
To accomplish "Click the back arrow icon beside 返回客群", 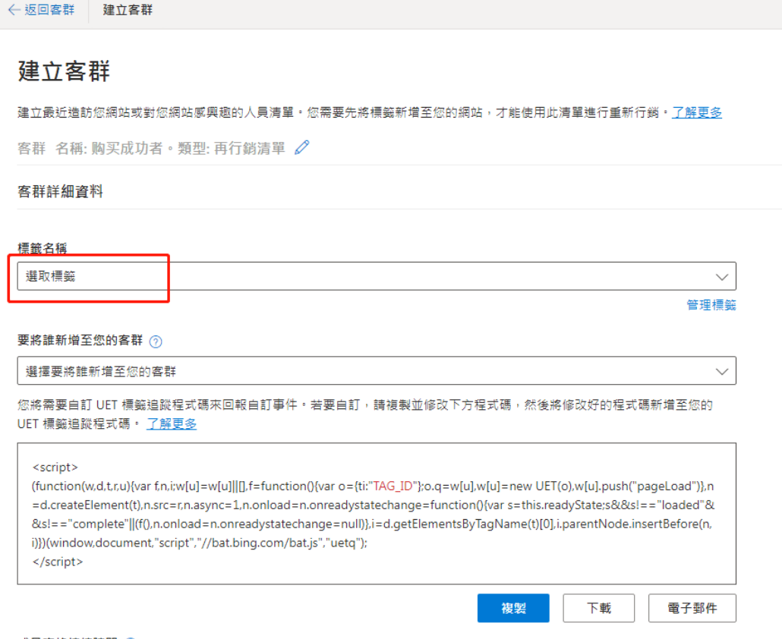I will coord(14,10).
